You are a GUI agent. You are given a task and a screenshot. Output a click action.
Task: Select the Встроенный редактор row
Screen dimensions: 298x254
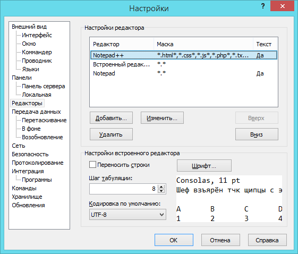pos(184,64)
